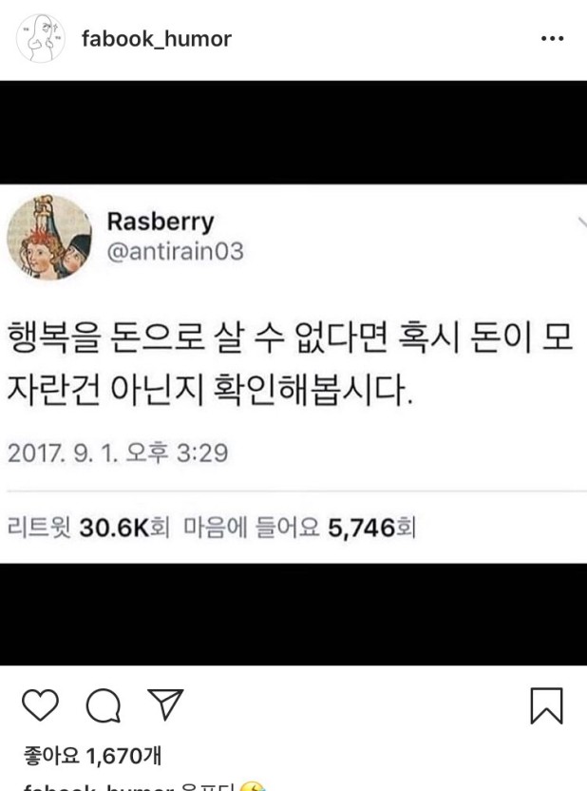Like the post with the heart icon

point(40,704)
